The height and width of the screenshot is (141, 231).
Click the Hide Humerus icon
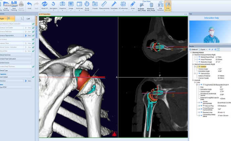(x=161, y=6)
